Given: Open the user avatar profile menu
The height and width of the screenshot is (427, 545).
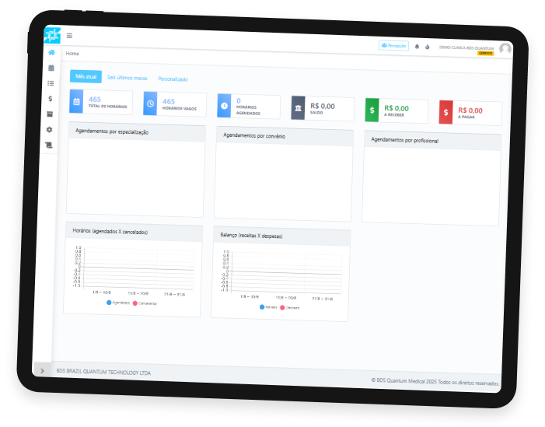Looking at the screenshot, I should click(505, 50).
